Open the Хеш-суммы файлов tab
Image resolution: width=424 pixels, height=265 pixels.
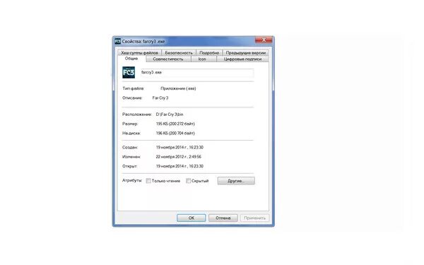tap(139, 53)
